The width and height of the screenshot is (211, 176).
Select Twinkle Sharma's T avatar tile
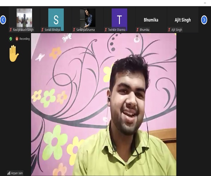click(119, 19)
